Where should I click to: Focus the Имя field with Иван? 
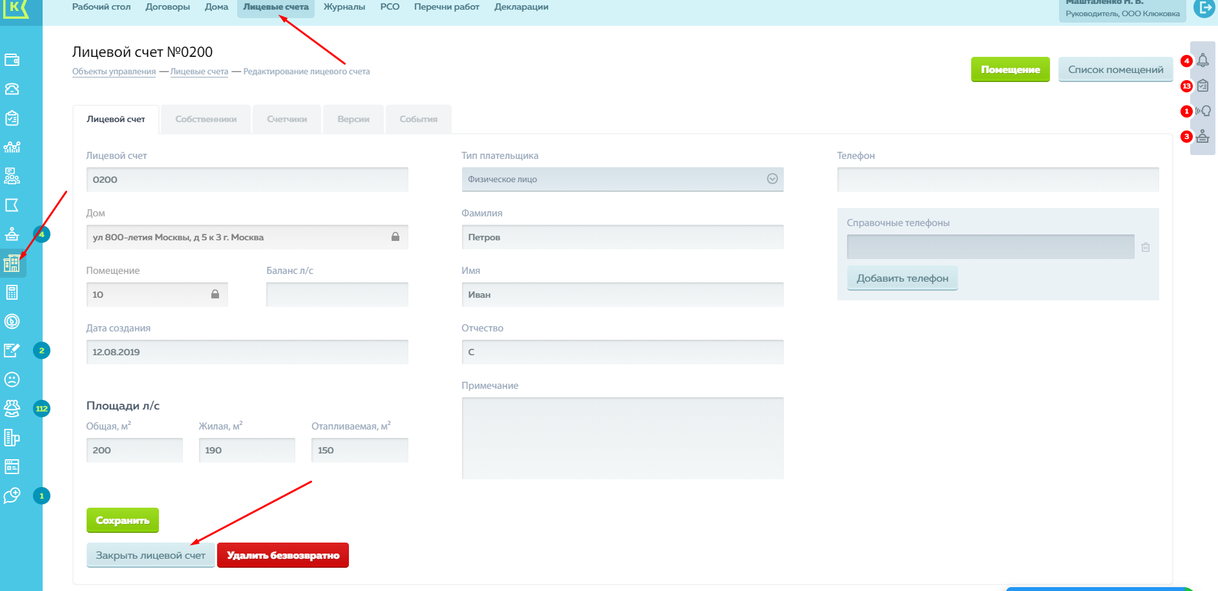623,295
